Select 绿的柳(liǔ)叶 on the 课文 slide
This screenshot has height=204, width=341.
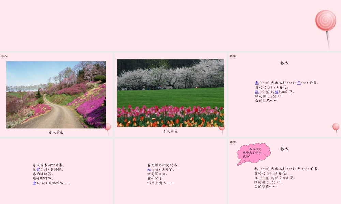[x=268, y=182]
